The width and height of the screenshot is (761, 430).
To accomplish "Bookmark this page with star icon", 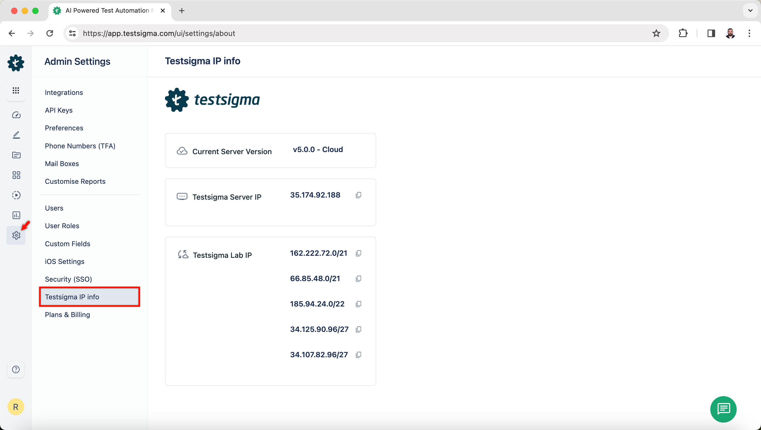I will (656, 33).
